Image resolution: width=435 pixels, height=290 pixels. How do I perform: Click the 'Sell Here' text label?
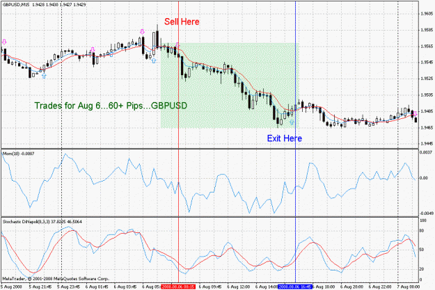pyautogui.click(x=182, y=22)
